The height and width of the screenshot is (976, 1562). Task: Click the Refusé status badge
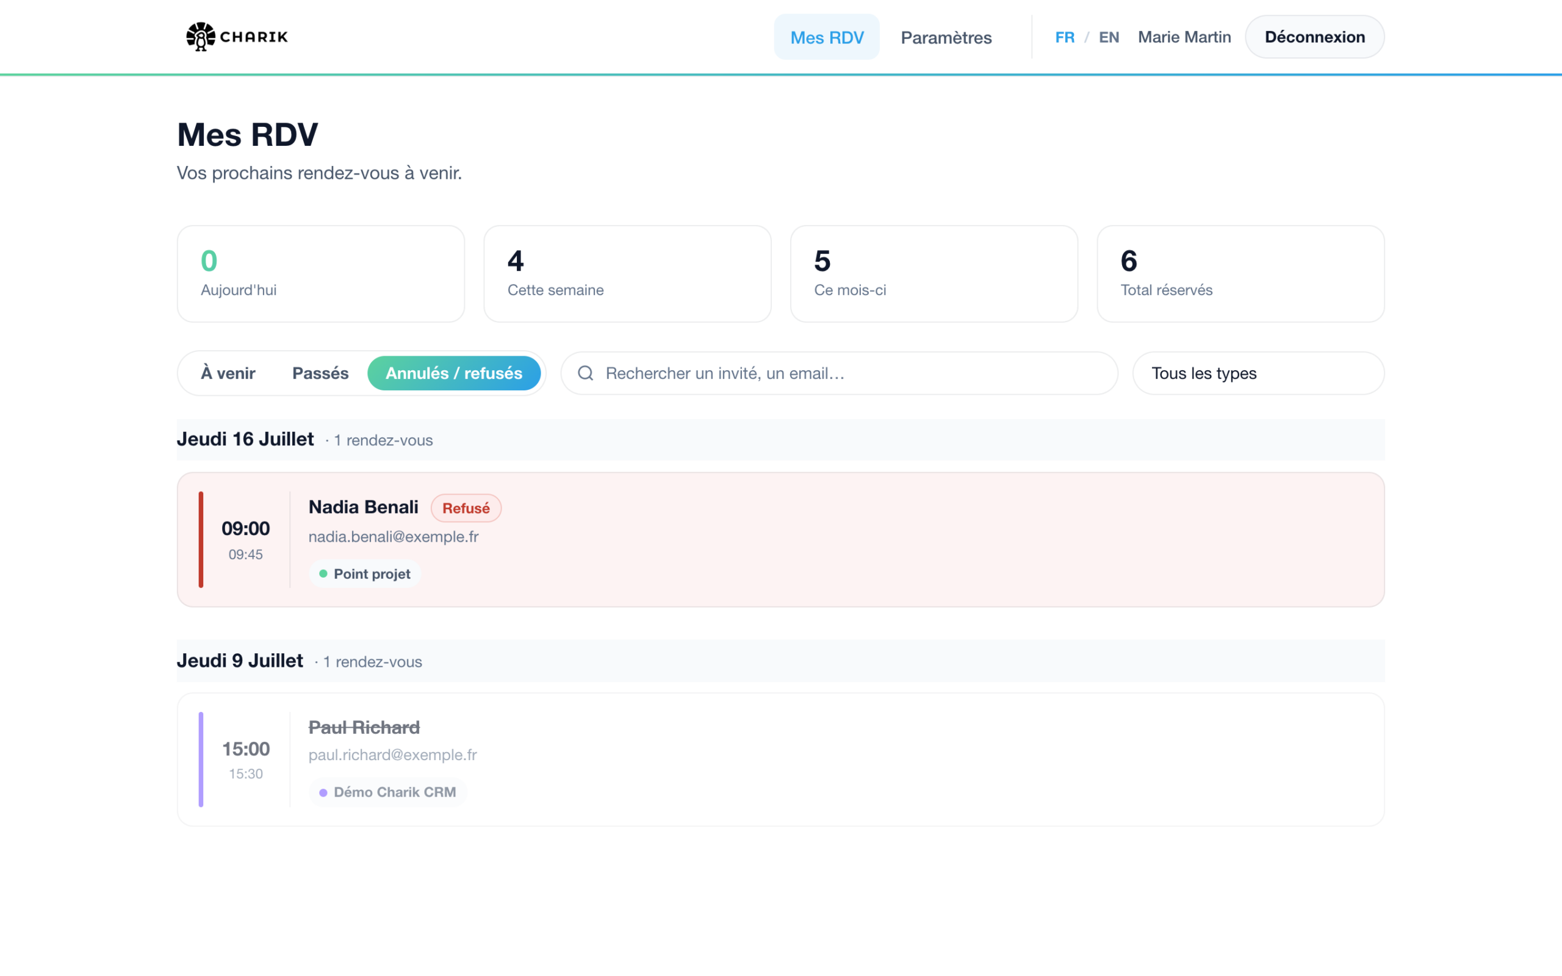tap(466, 508)
